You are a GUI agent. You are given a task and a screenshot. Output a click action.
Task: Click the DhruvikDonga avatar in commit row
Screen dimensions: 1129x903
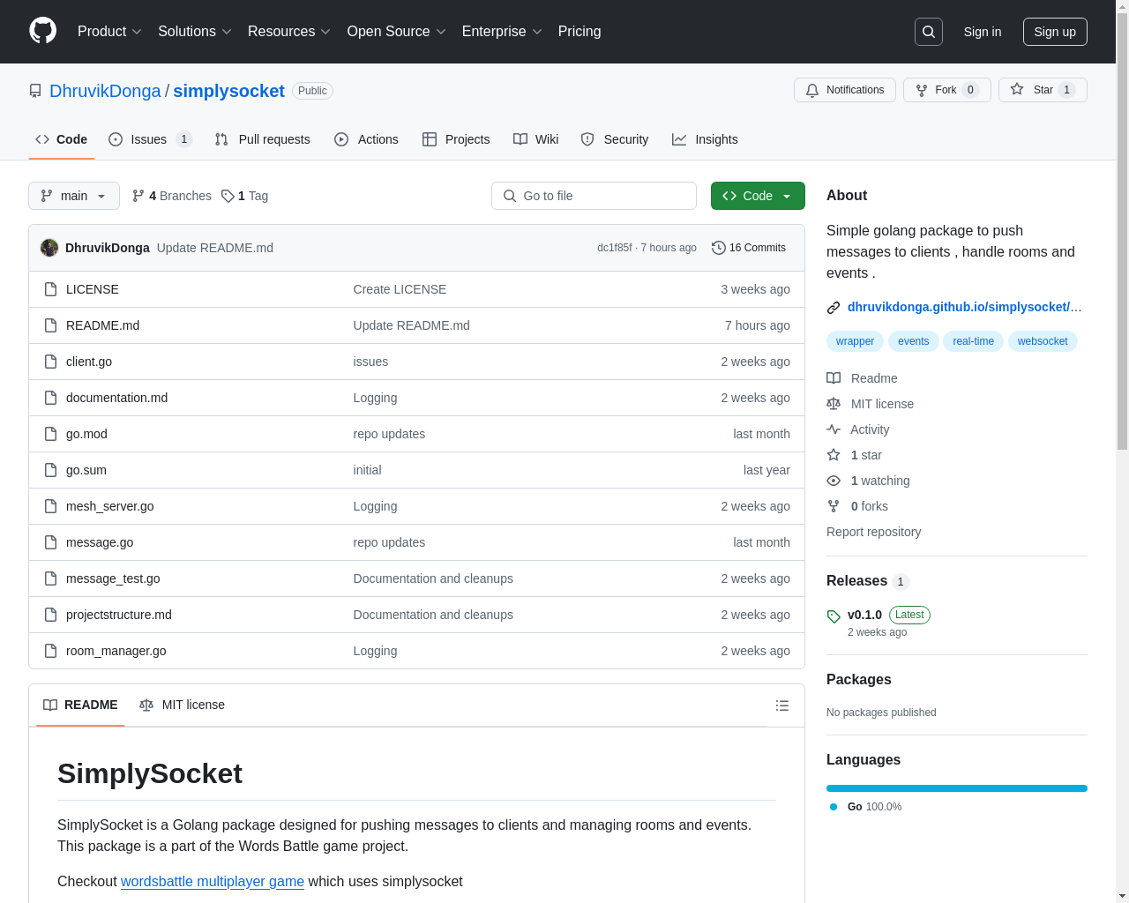[49, 248]
